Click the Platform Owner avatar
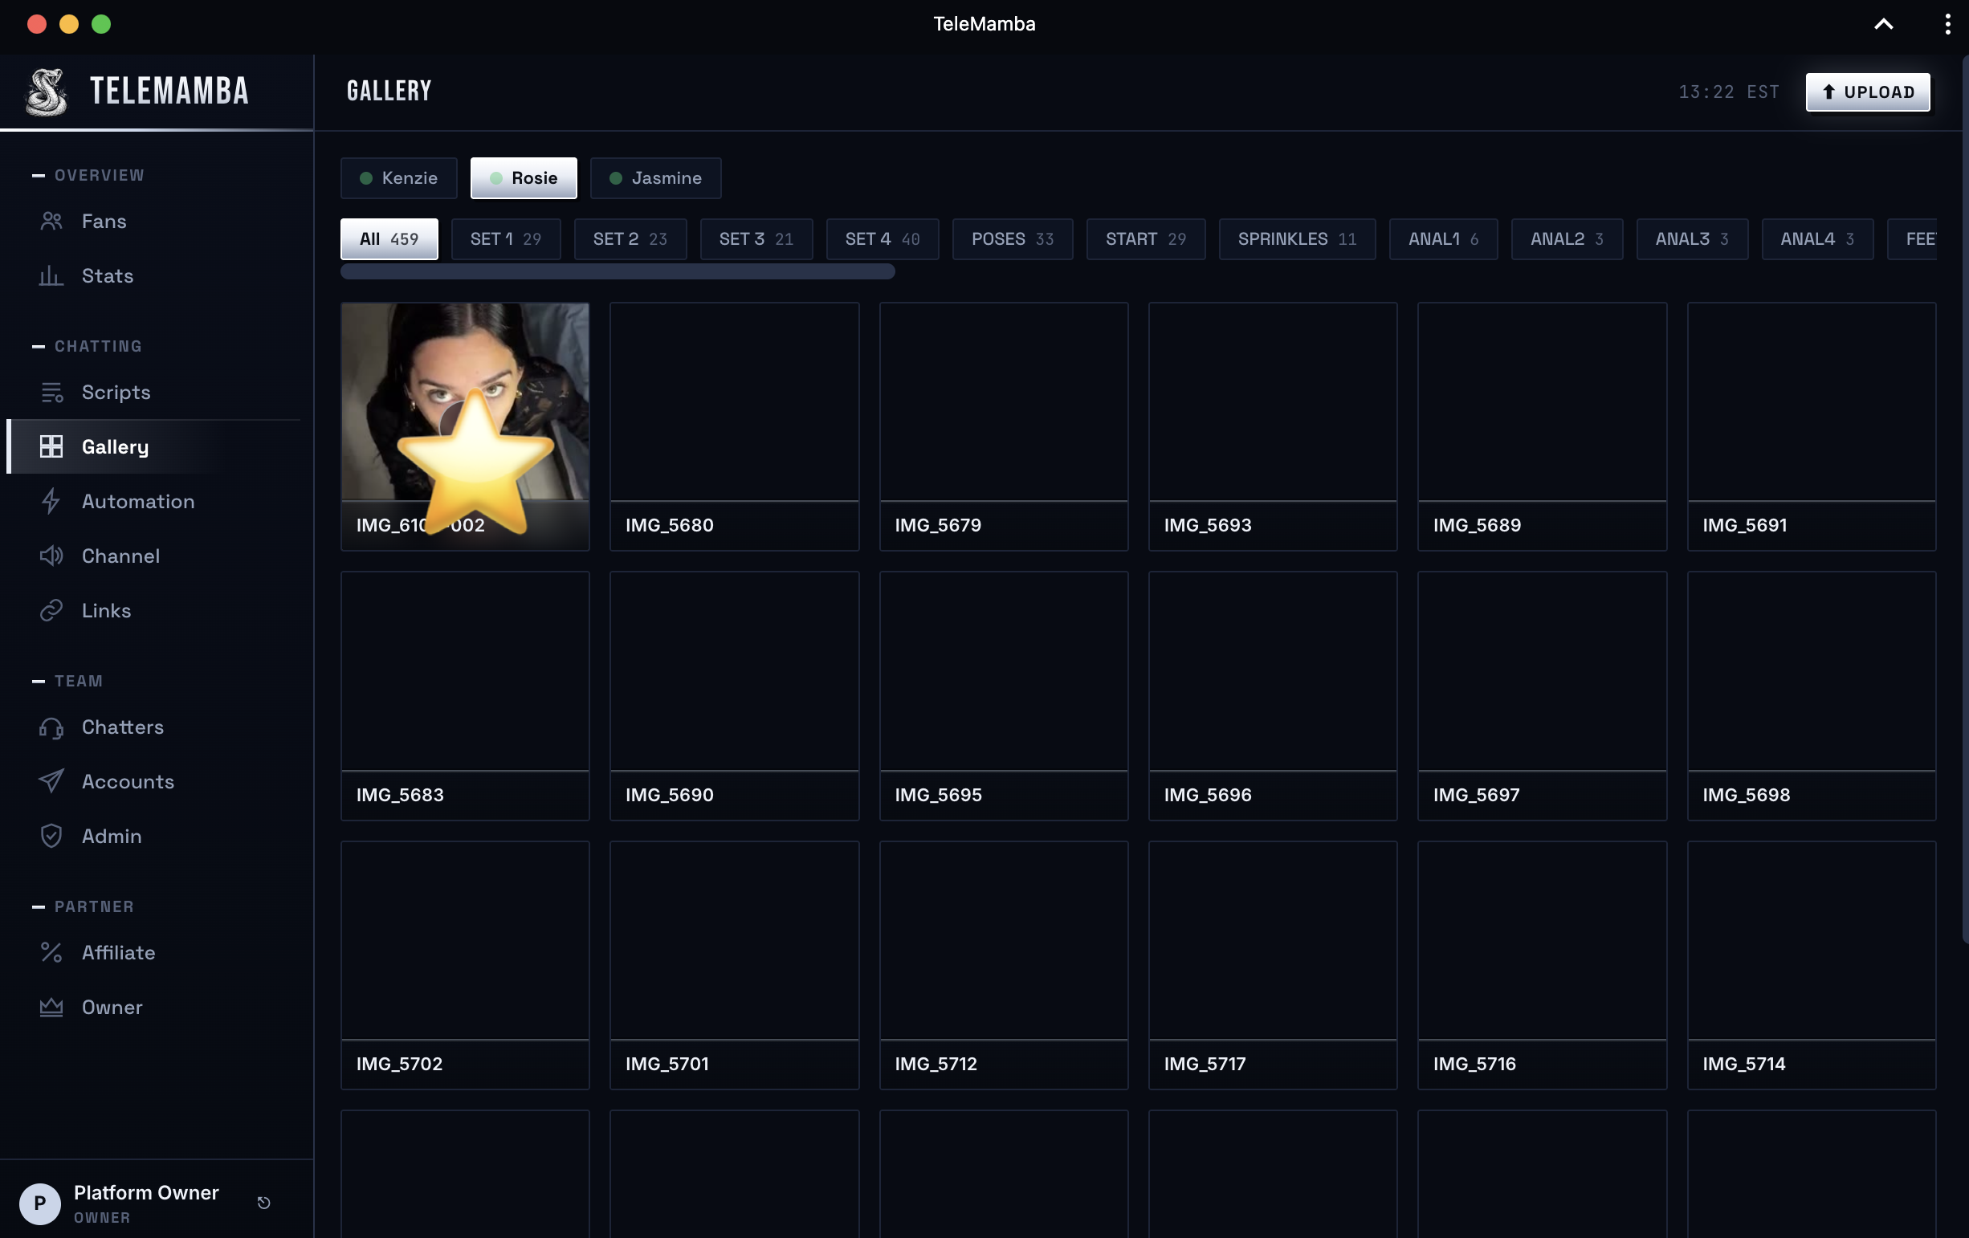This screenshot has height=1238, width=1969. (40, 1204)
